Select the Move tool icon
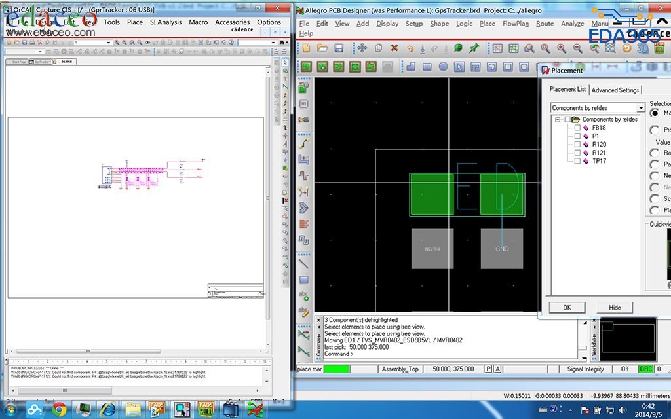671x419 pixels. point(362,48)
